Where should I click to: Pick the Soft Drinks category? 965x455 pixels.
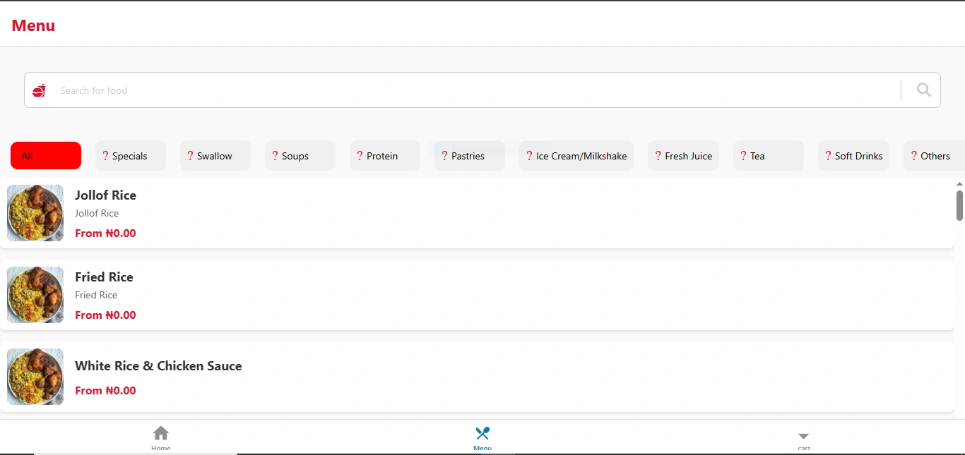pyautogui.click(x=853, y=156)
